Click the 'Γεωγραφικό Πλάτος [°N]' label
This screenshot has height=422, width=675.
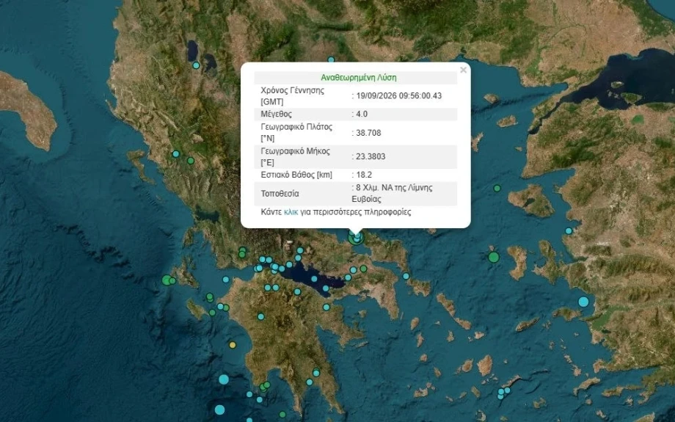(x=296, y=133)
